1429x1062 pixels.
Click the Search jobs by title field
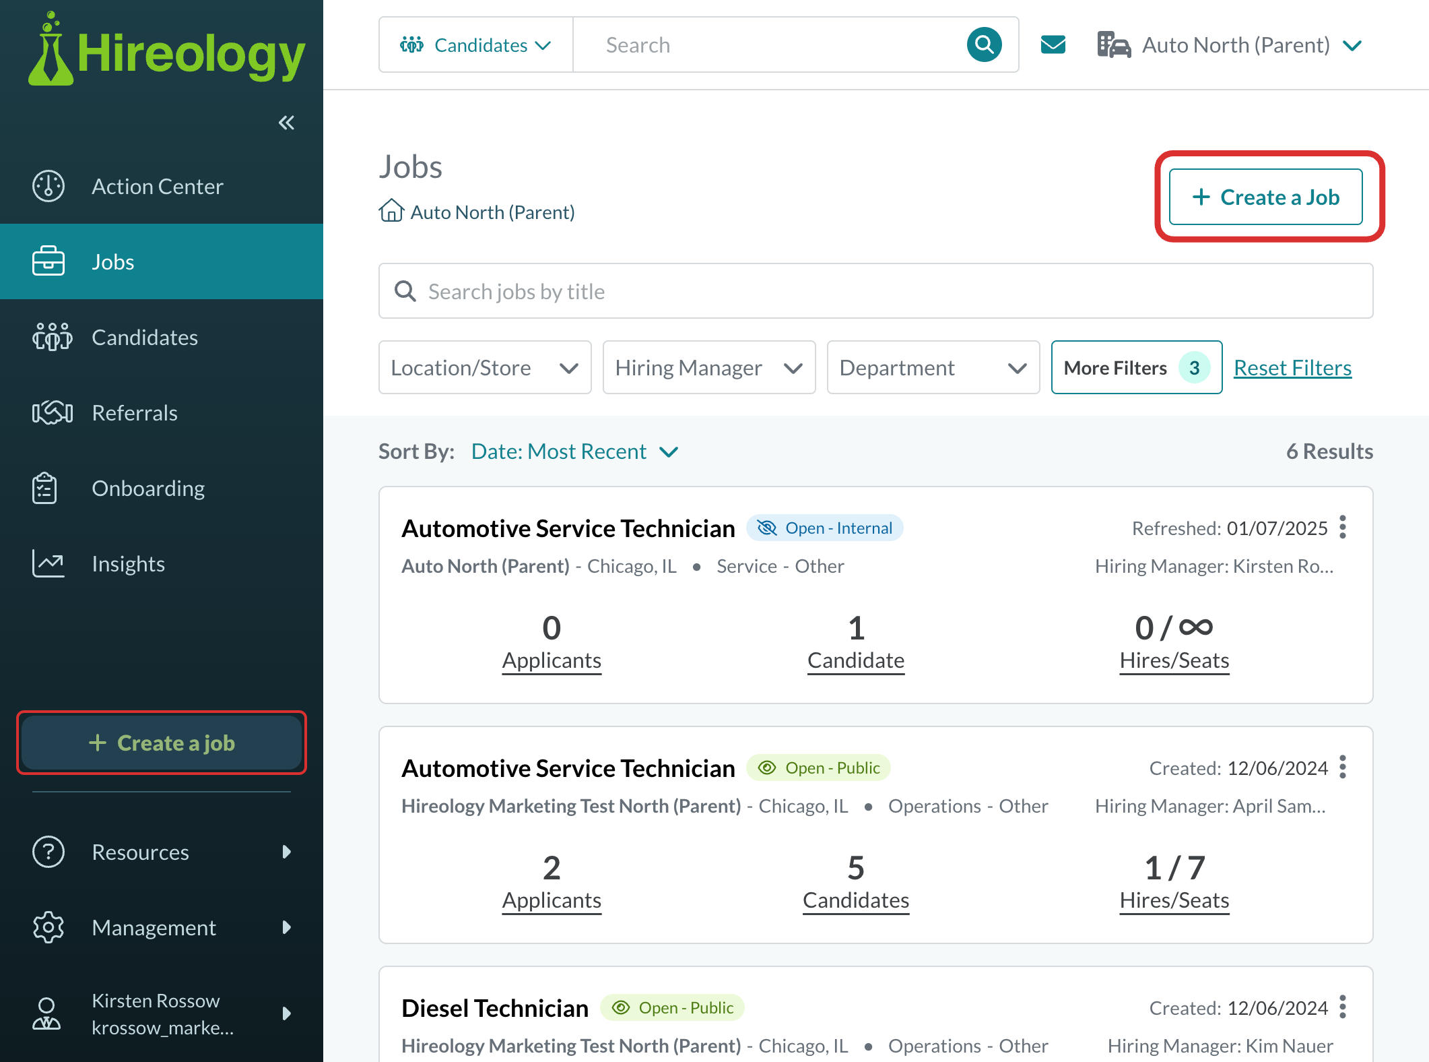point(875,291)
